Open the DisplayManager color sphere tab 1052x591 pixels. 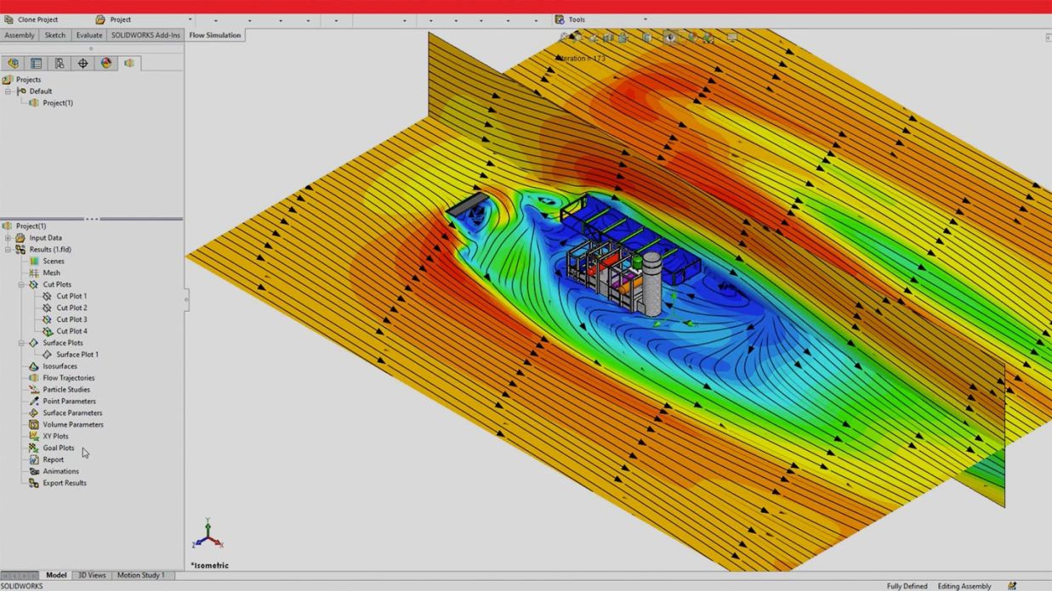[x=106, y=63]
